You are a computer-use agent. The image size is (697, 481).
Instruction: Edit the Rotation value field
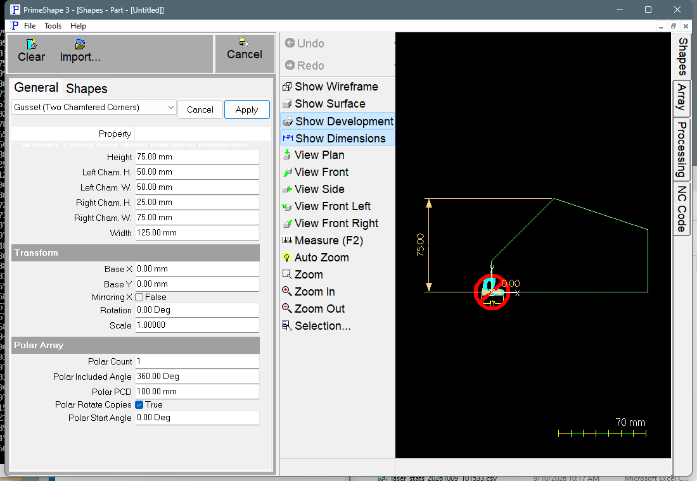[197, 310]
